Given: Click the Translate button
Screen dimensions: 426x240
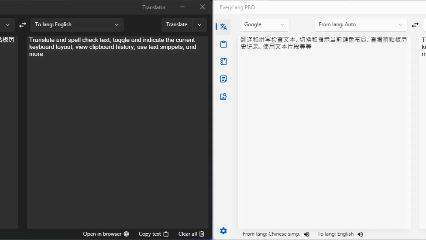Looking at the screenshot, I should coord(177,25).
